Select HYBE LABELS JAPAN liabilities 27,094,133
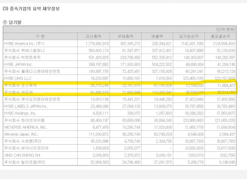This screenshot has width=247, height=179. click(131, 106)
